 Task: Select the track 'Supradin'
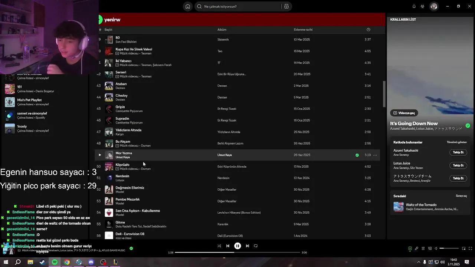pyautogui.click(x=122, y=119)
